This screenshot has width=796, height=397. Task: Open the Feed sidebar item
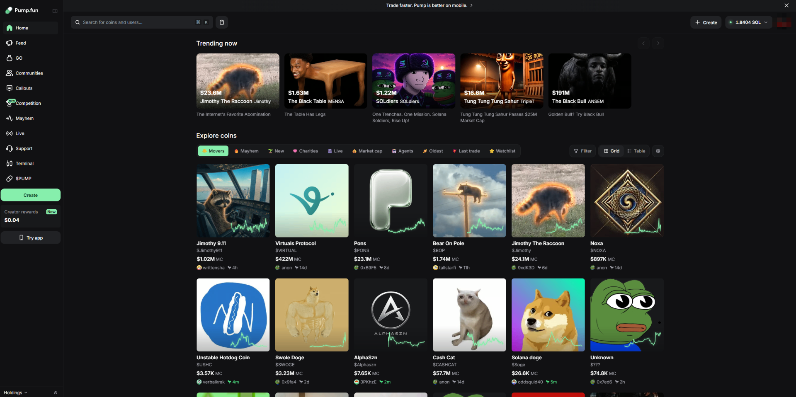(x=30, y=43)
